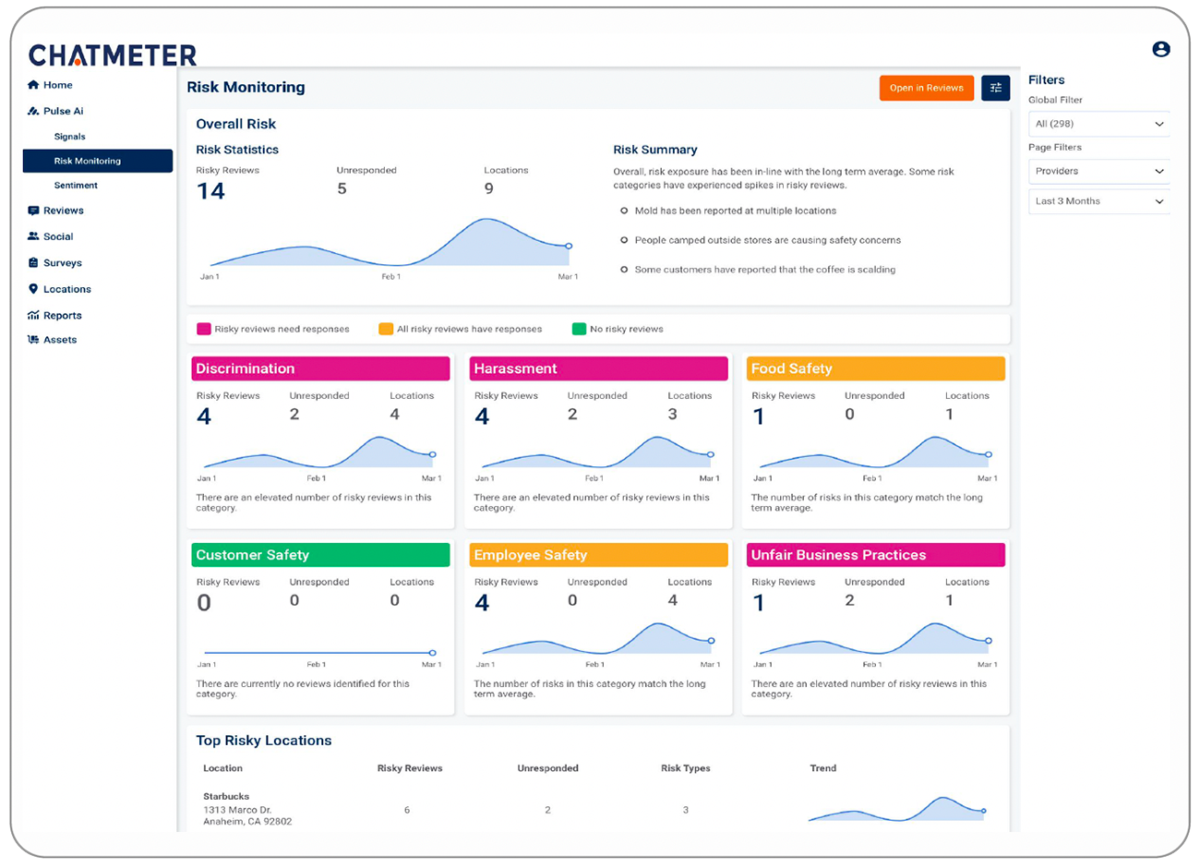Open the Discrimination risk category header
1200x868 pixels.
coord(320,368)
